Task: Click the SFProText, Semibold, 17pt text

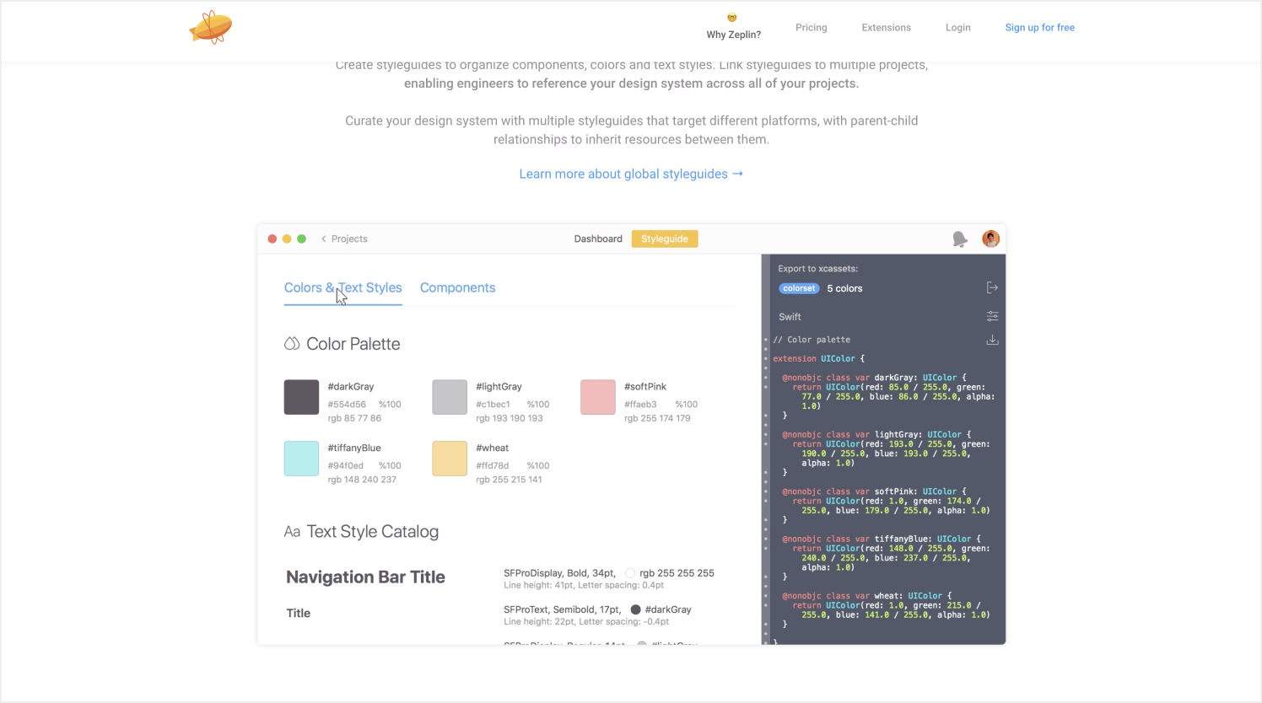Action: [563, 609]
